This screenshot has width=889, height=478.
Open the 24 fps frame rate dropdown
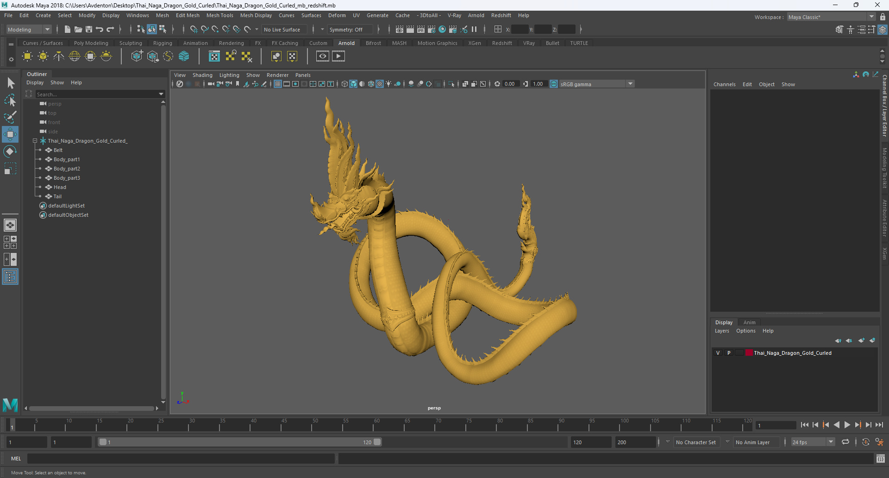point(813,442)
